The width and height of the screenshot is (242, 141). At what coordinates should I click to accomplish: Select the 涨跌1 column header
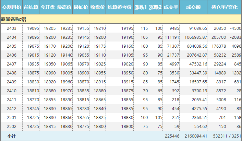click(x=141, y=7)
